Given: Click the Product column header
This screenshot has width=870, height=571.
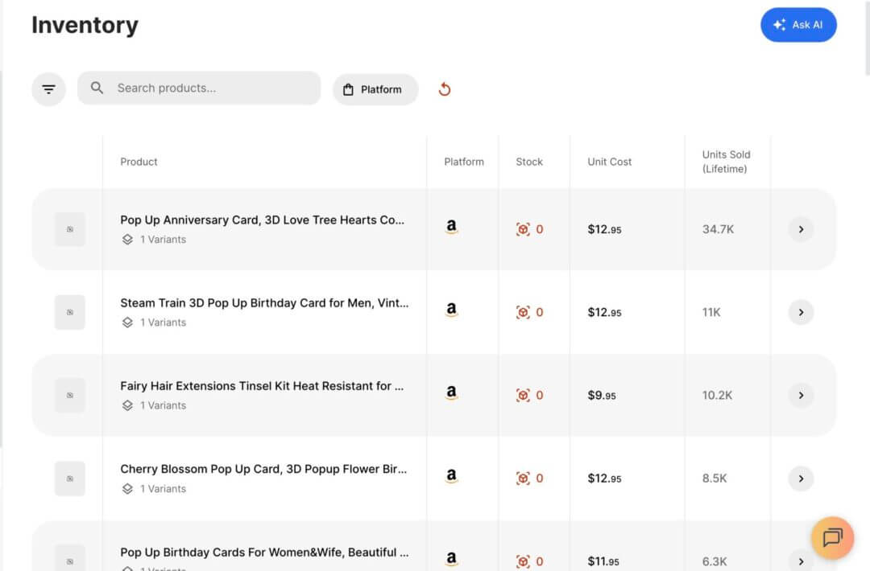Looking at the screenshot, I should point(139,162).
